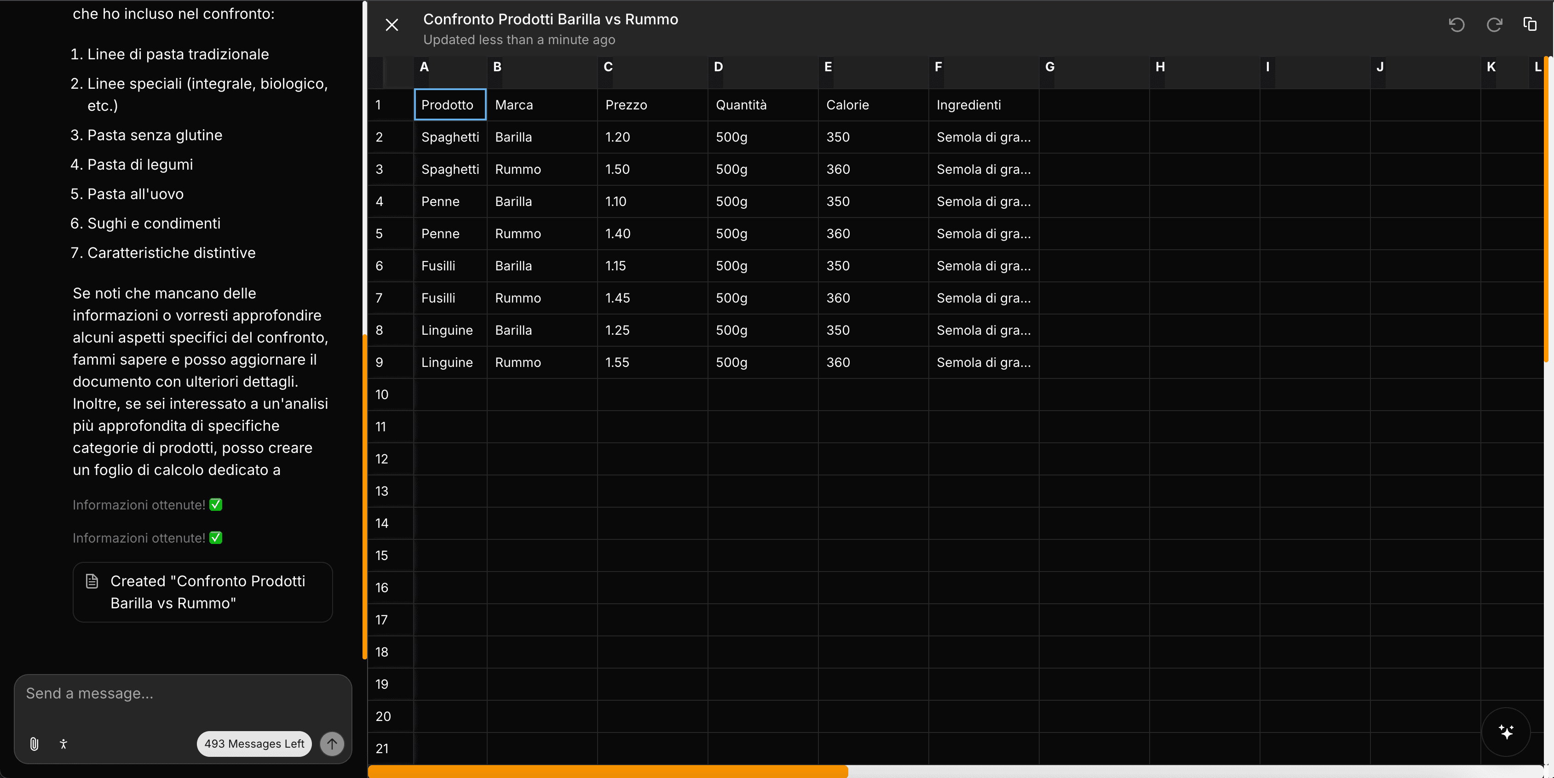Select price cell 1.20
This screenshot has height=778, width=1554.
(x=653, y=137)
